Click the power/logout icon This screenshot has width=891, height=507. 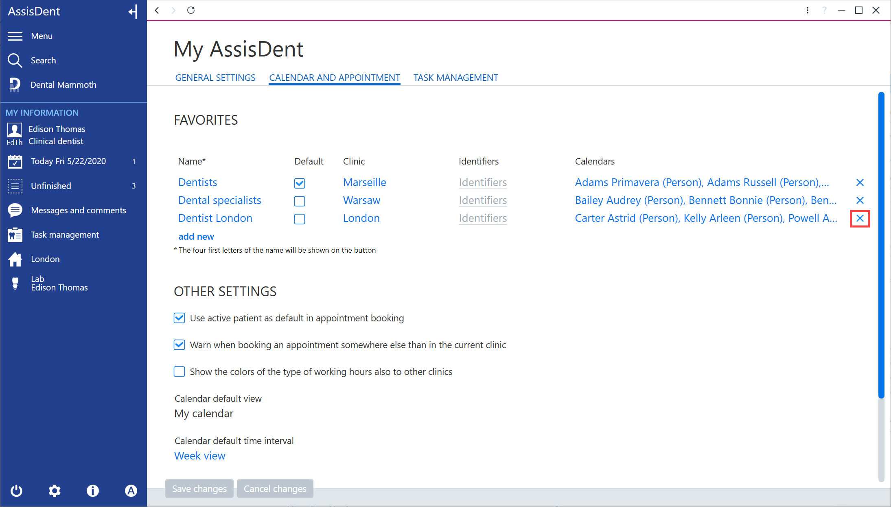[x=16, y=491]
